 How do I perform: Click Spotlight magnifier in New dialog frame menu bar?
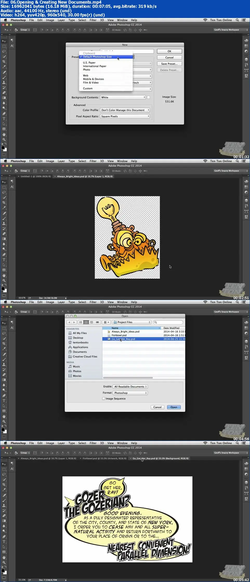pos(237,20)
